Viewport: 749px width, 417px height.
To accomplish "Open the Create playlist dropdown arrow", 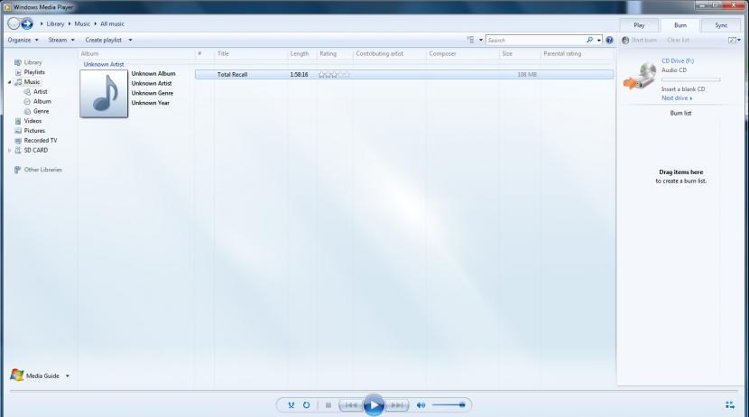I will [x=130, y=40].
